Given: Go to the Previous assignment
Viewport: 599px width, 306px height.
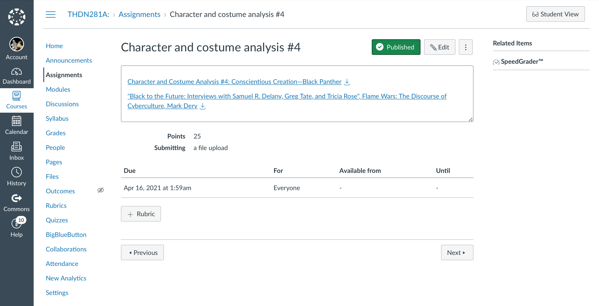Looking at the screenshot, I should (142, 252).
